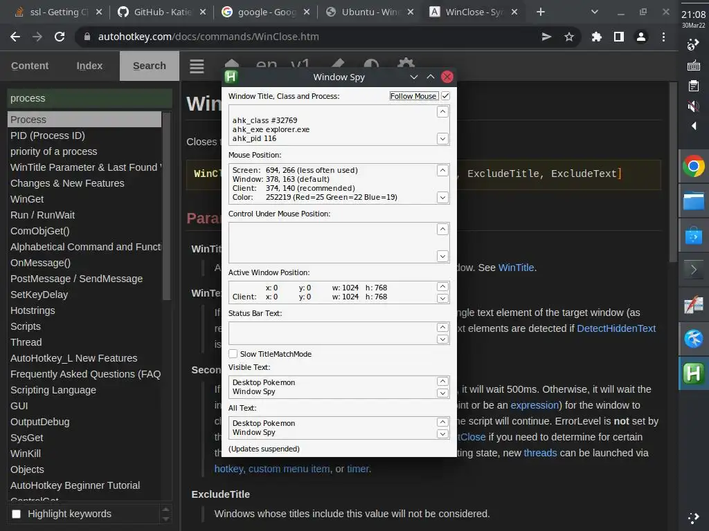
Task: Click the search results list scrollbar
Action: pyautogui.click(x=166, y=206)
